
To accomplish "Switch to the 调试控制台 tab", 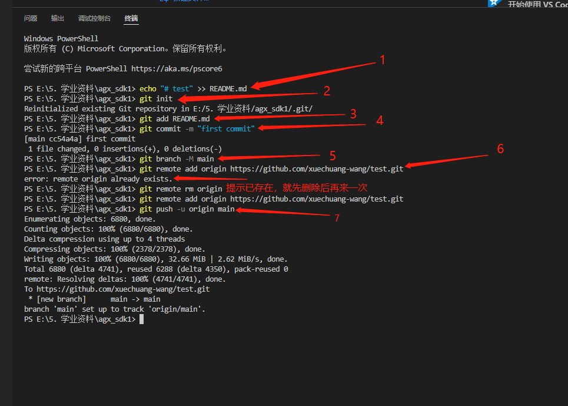I will tap(94, 18).
